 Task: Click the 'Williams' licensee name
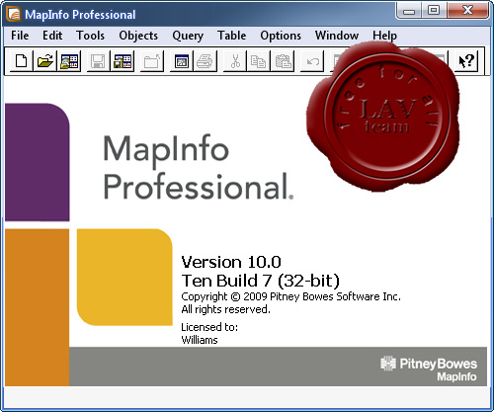pos(200,340)
